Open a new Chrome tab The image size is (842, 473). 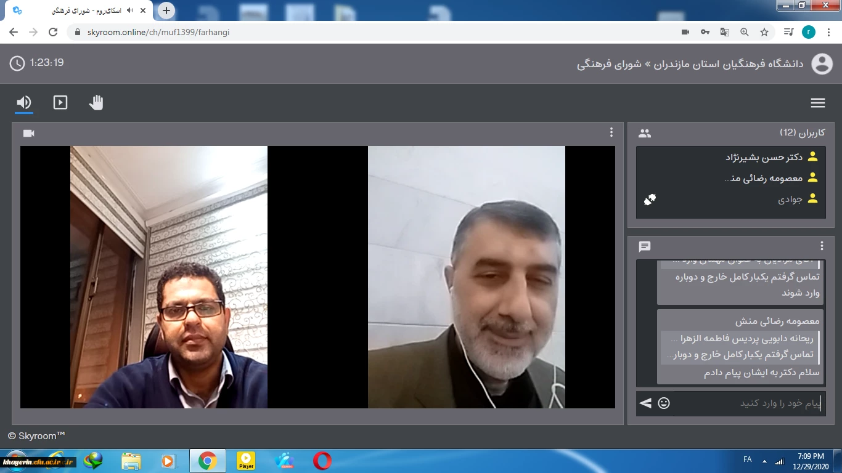coord(166,10)
